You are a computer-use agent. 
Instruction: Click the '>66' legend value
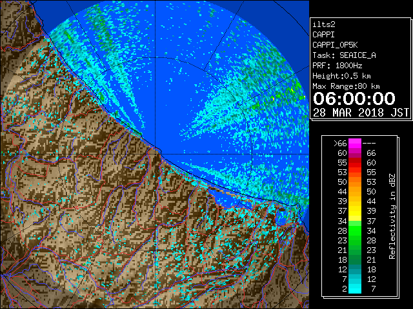tap(340, 143)
